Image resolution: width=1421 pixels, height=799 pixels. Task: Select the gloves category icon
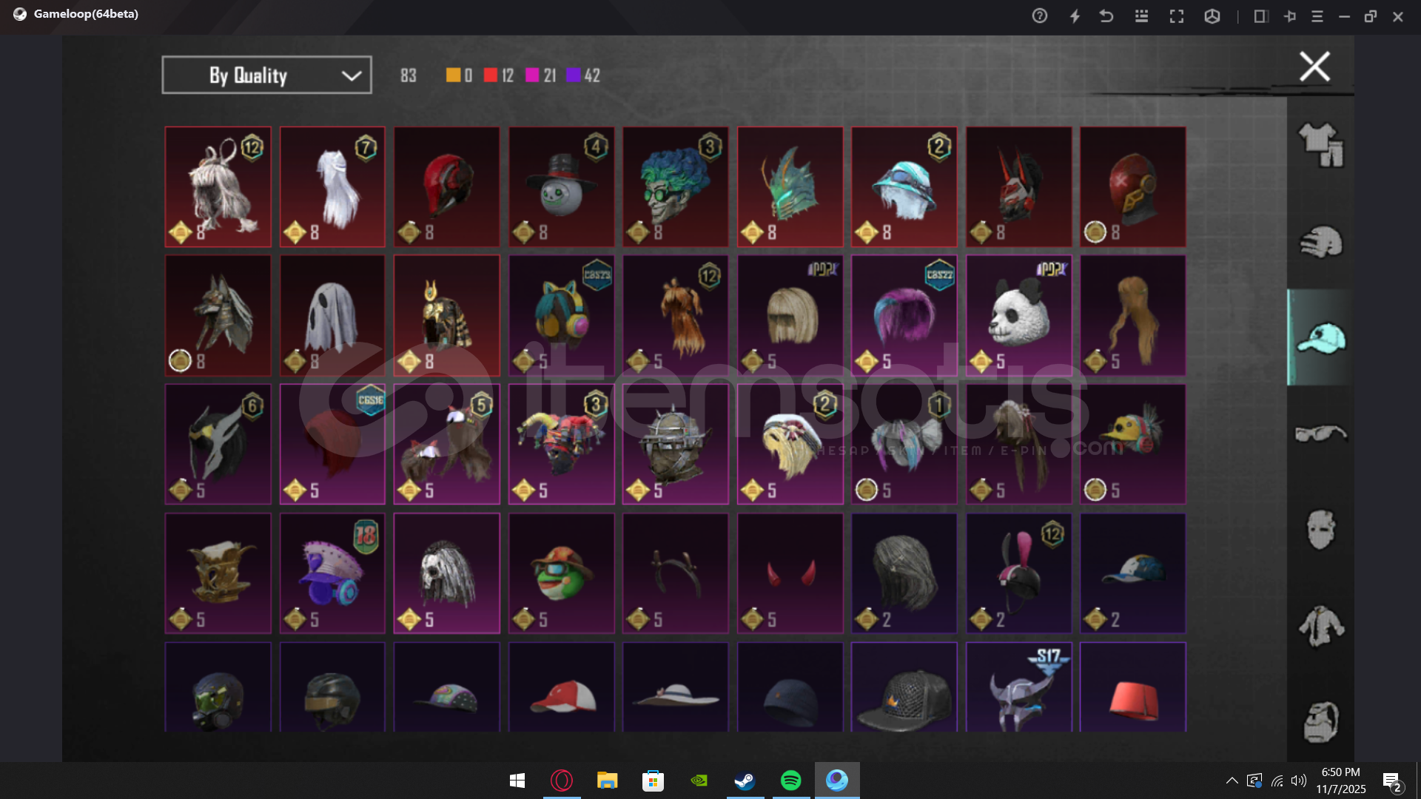tap(1321, 241)
